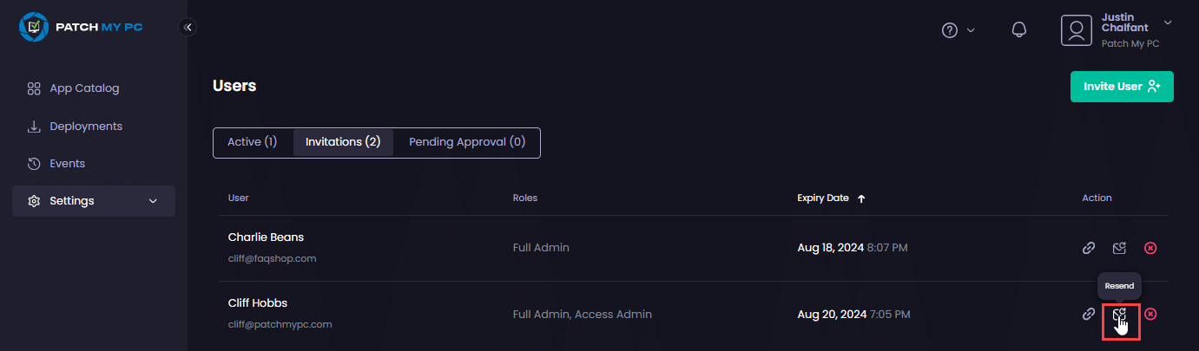Revoke Charlie Beans invitation with red X
1199x351 pixels.
(x=1150, y=248)
